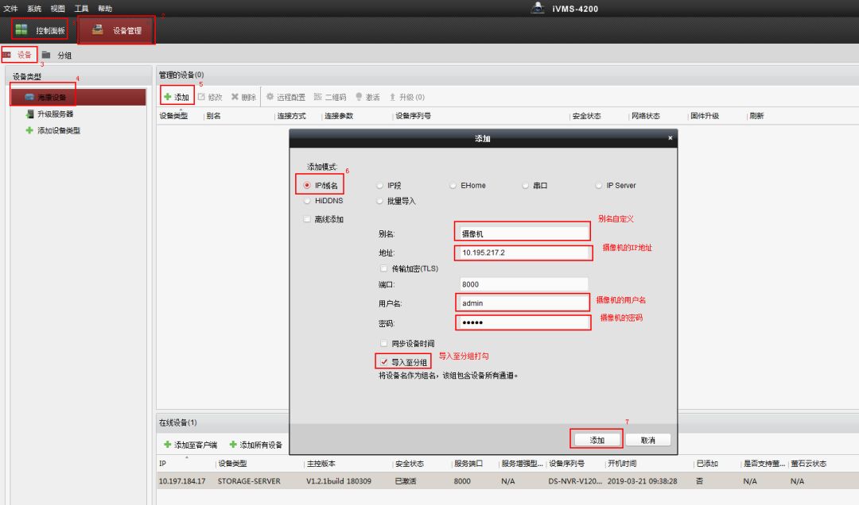Viewport: 859px width, 505px height.
Task: Sort online devices by 已添加 column
Action: pyautogui.click(x=707, y=464)
